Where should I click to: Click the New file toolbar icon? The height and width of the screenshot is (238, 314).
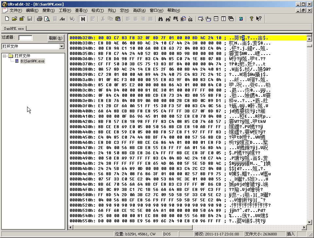[x=7, y=19]
